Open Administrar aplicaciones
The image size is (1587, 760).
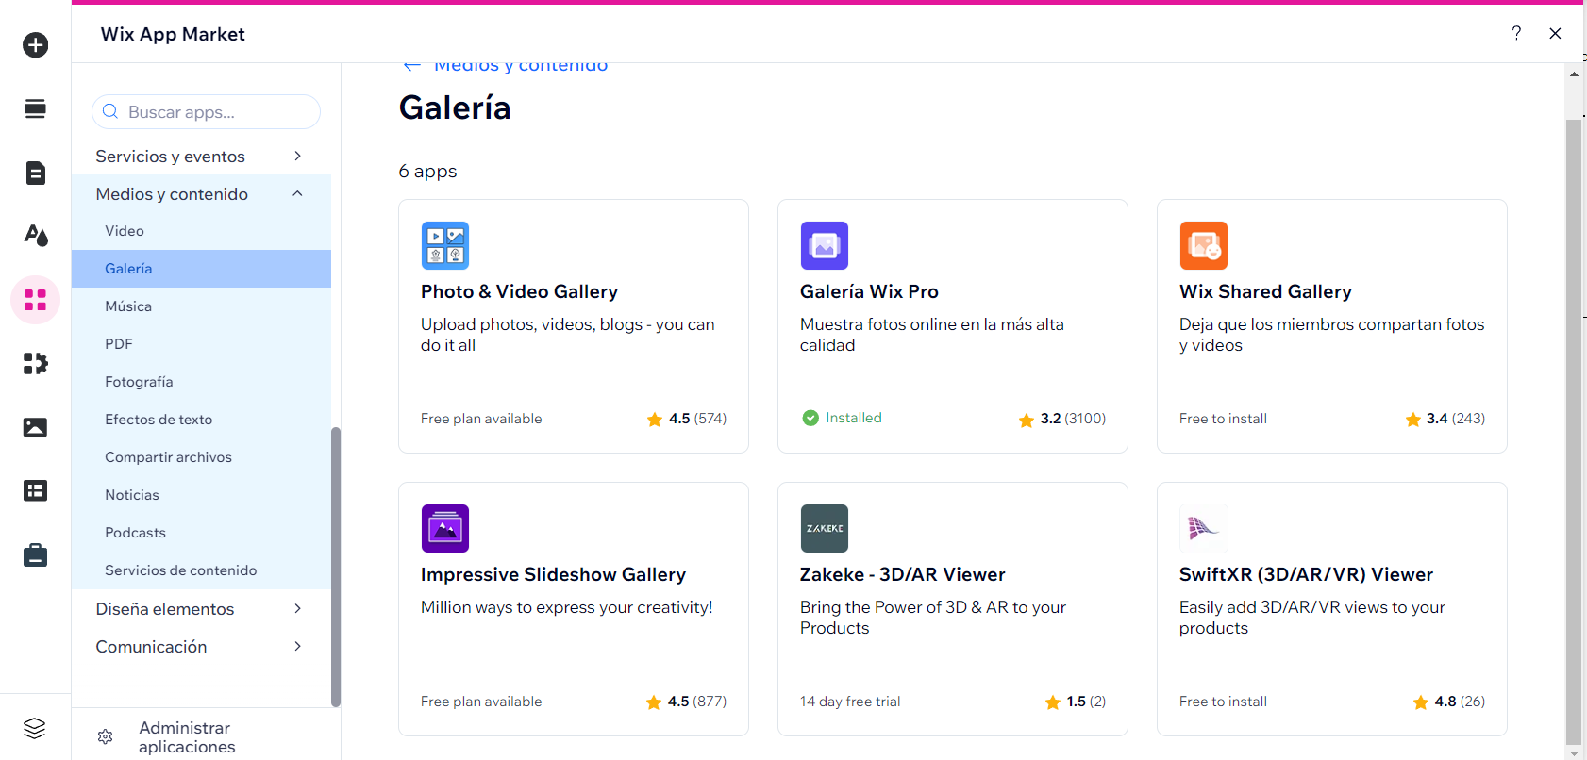point(187,737)
